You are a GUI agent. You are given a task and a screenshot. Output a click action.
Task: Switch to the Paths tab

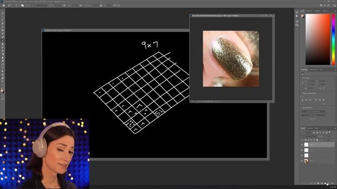click(x=316, y=128)
